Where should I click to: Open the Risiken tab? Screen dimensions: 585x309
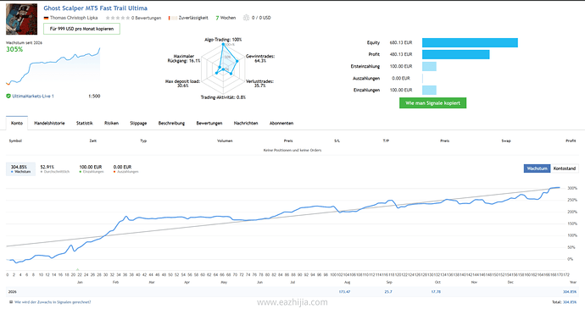pyautogui.click(x=112, y=123)
